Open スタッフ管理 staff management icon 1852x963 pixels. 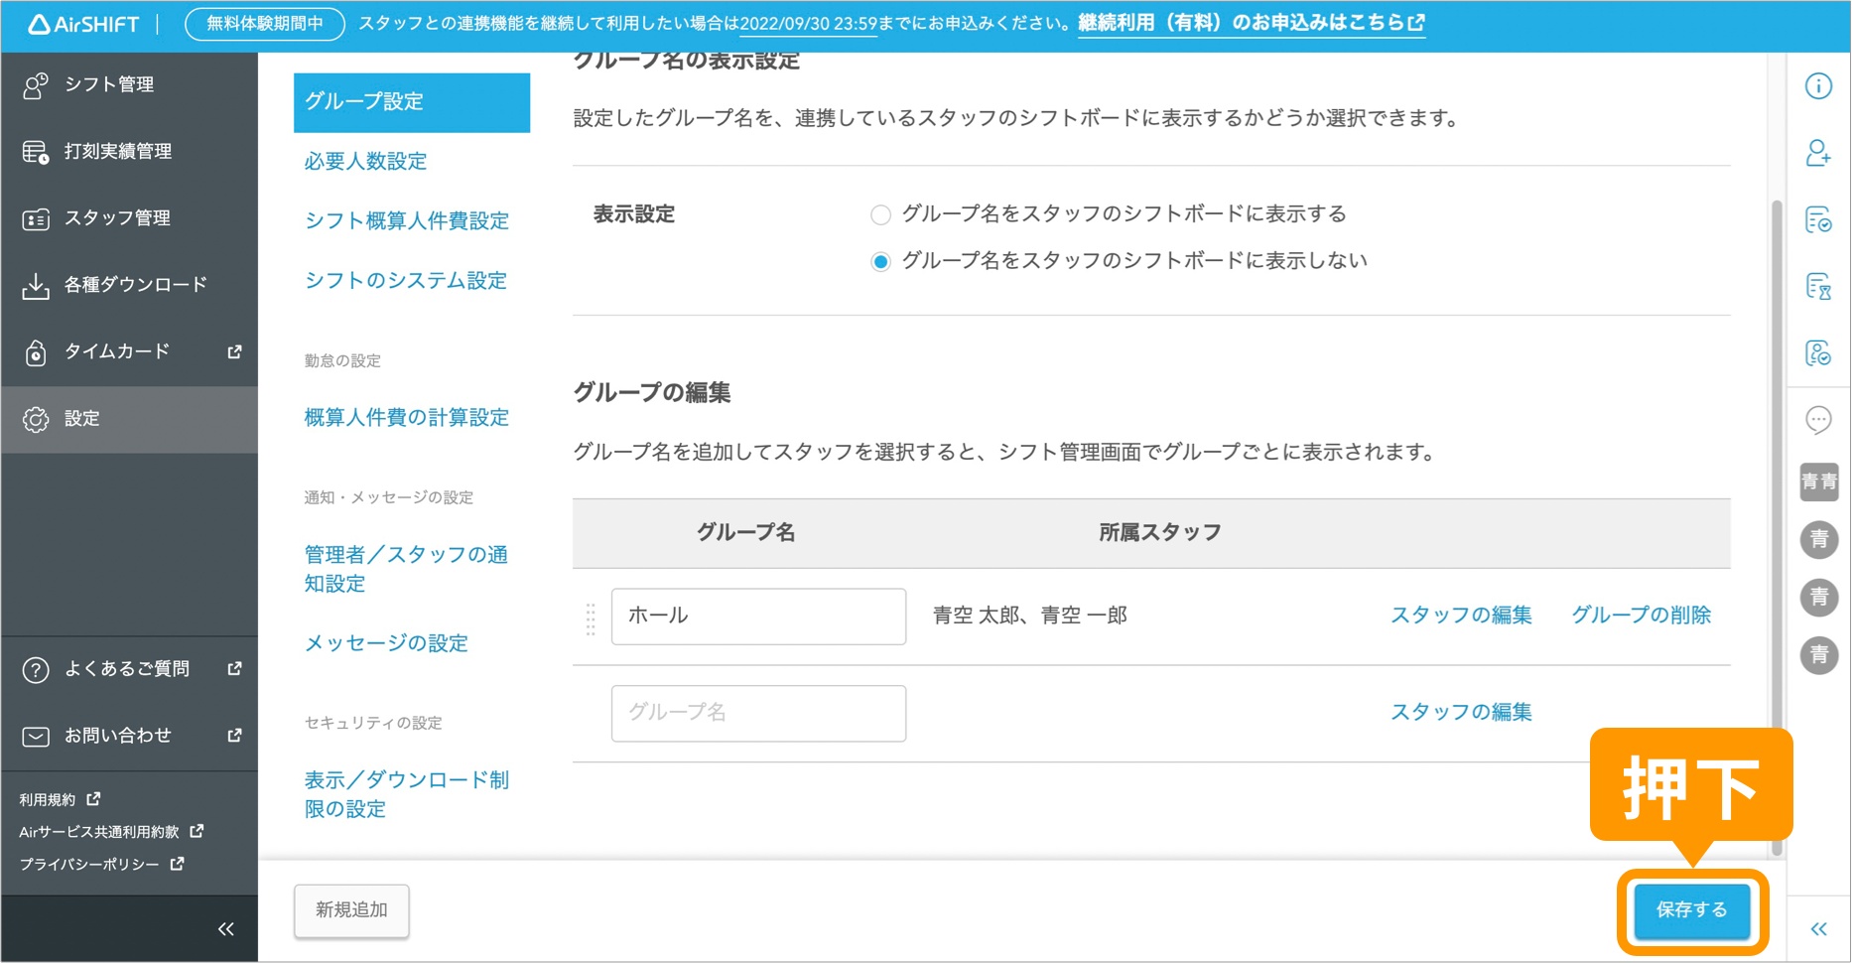coord(36,217)
